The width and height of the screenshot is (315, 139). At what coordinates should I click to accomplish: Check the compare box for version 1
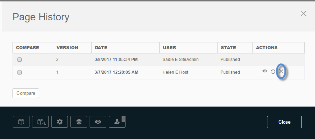(20, 72)
